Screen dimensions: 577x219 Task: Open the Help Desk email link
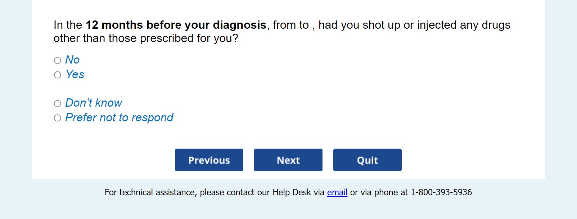(x=337, y=192)
